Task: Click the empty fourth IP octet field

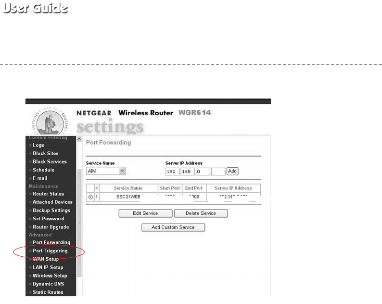Action: click(218, 172)
